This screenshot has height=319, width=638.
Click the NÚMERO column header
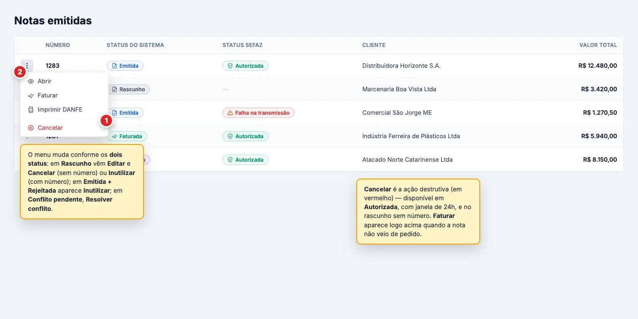[58, 45]
